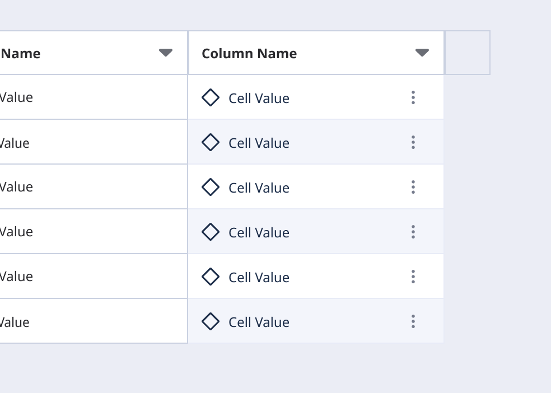
Task: Click the diamond icon in the last row
Action: point(210,321)
